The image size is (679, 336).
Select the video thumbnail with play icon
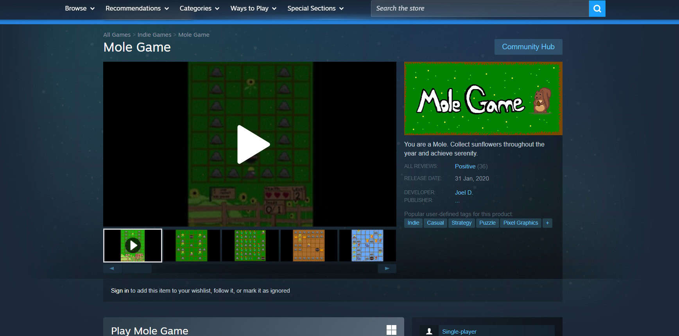(133, 245)
